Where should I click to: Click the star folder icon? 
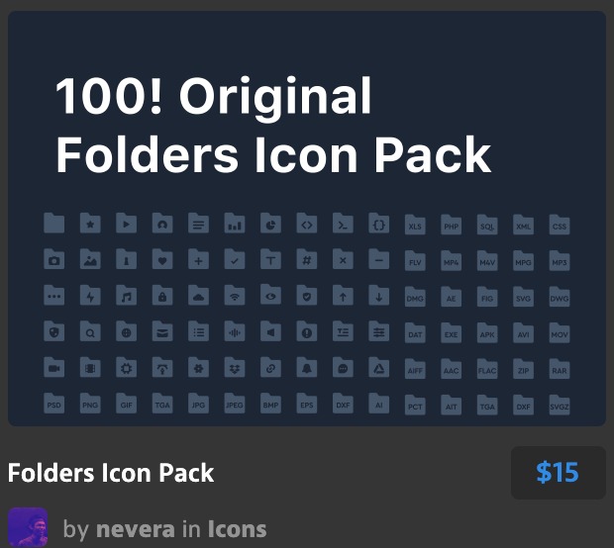[90, 223]
